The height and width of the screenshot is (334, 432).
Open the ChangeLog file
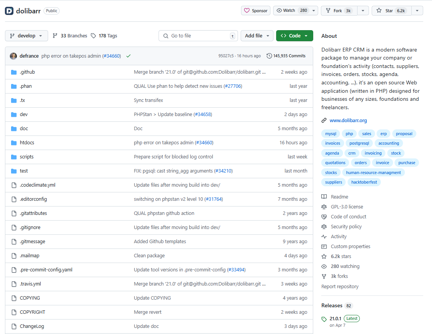[x=32, y=326]
